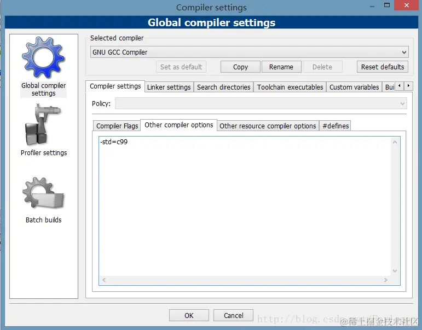Click the -std=c99 option text
Viewport: 422px width, 330px height.
click(x=114, y=142)
